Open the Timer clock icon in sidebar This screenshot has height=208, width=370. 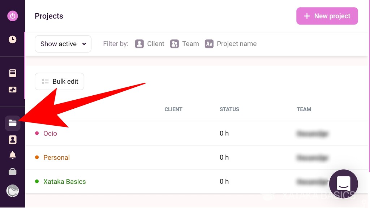point(13,39)
